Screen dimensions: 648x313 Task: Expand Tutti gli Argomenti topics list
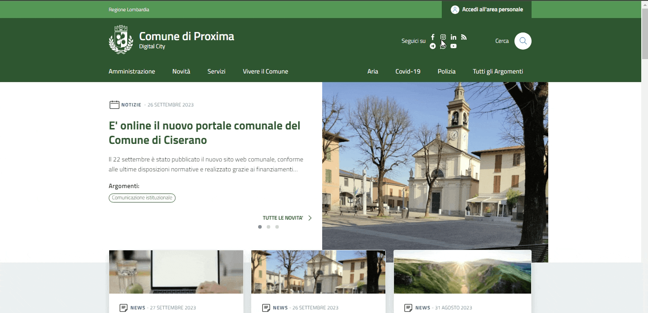coord(498,71)
